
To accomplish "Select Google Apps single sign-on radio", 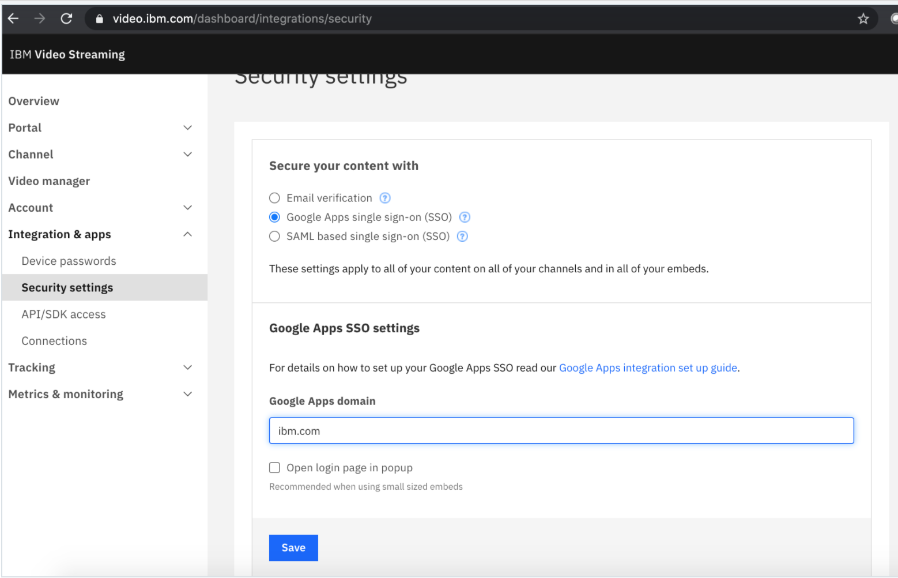I will pos(274,217).
